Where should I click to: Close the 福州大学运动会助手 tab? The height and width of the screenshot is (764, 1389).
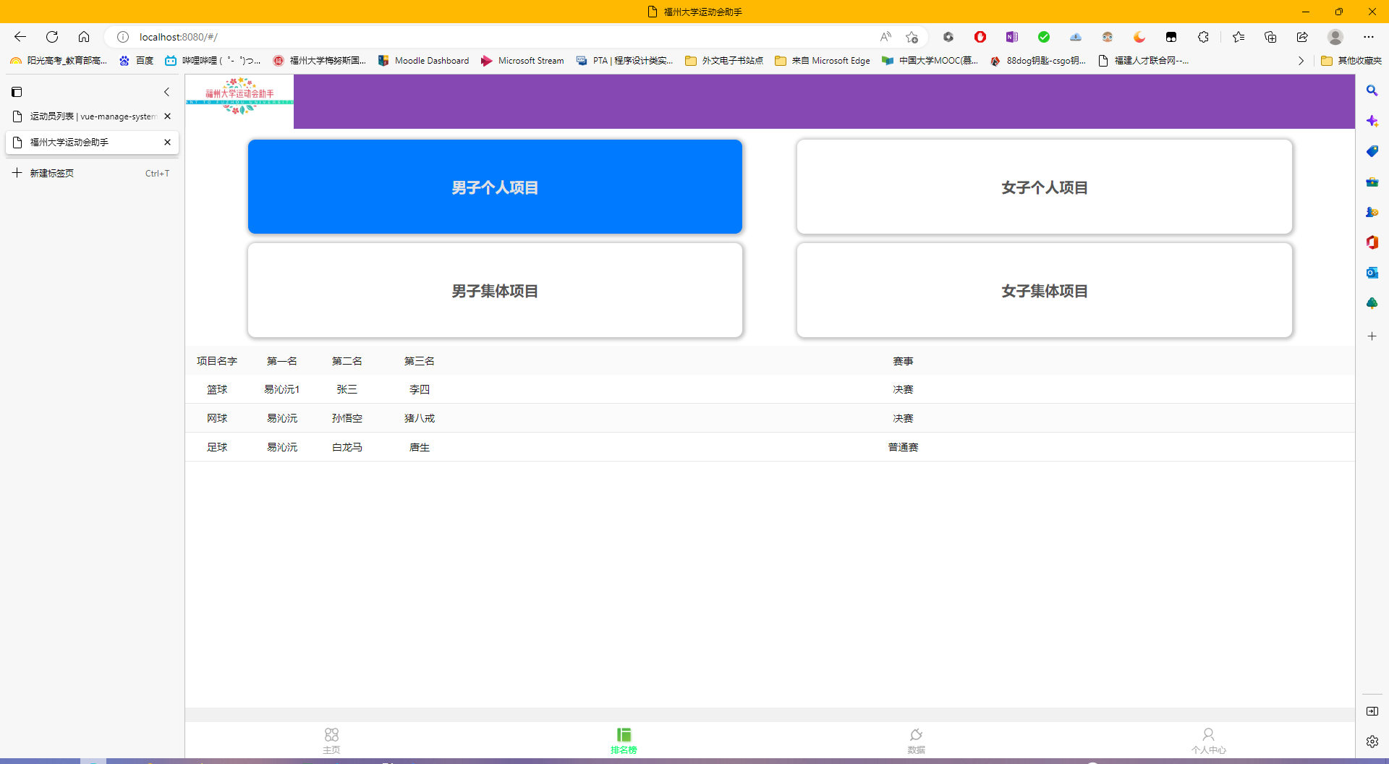coord(168,143)
